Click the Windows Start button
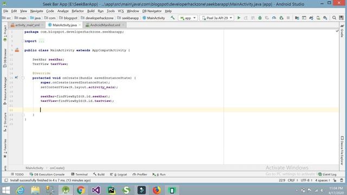The width and height of the screenshot is (347, 195). coord(6,190)
